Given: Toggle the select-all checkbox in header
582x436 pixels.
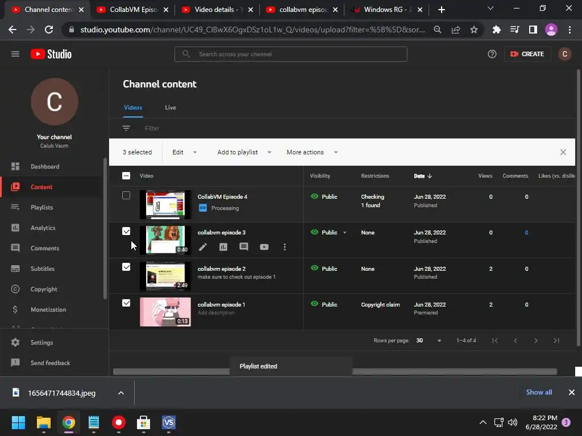Looking at the screenshot, I should click(126, 176).
